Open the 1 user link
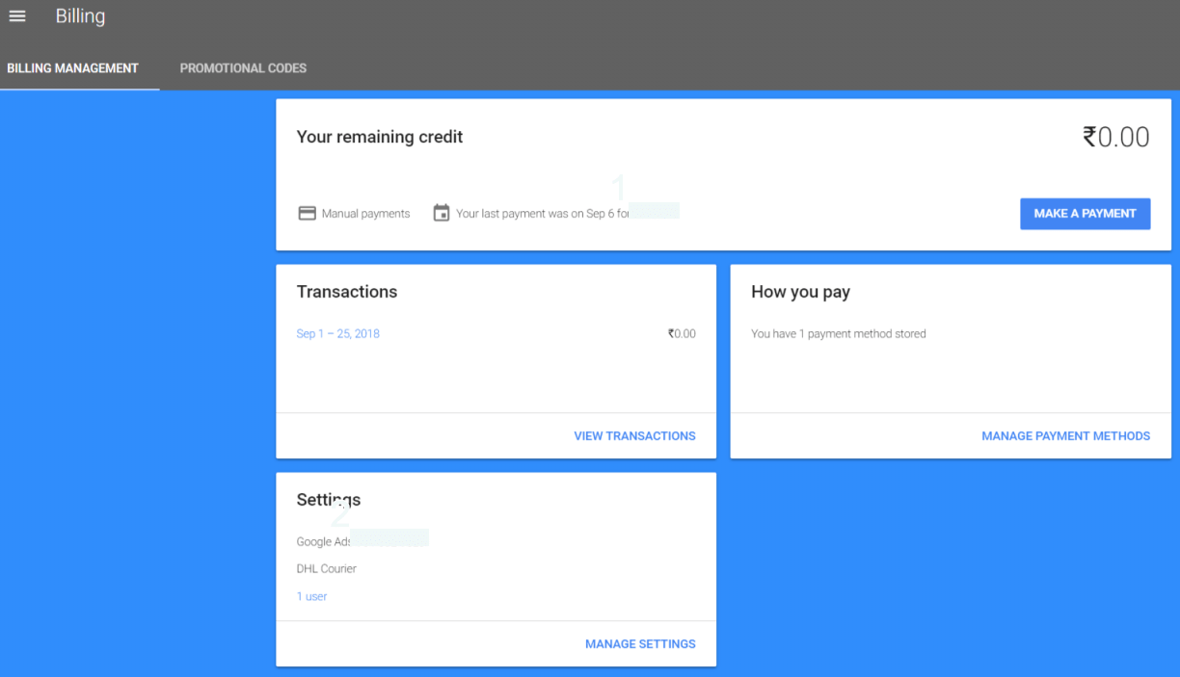Viewport: 1180px width, 677px height. [x=311, y=597]
